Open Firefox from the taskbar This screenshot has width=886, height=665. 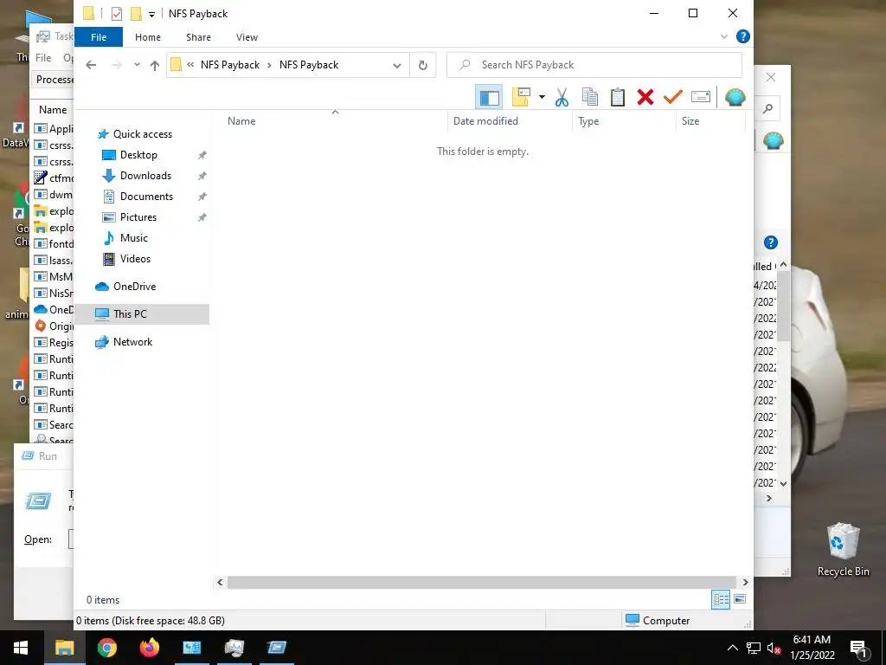click(149, 648)
